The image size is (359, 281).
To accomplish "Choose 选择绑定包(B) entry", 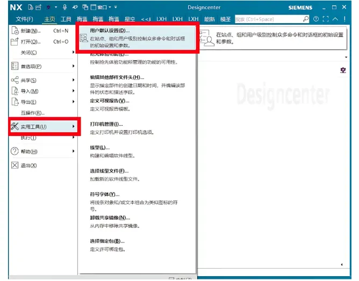I will [x=138, y=245].
